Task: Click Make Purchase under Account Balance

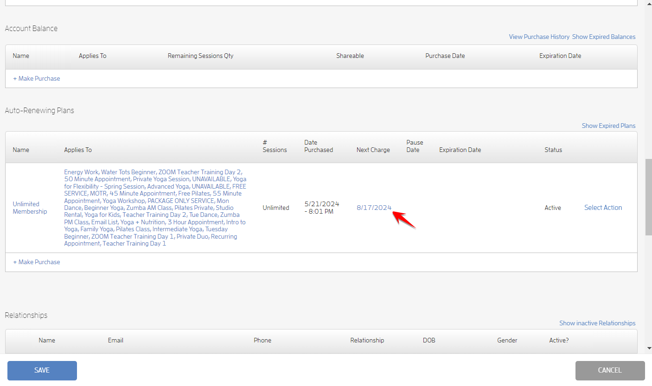Action: pyautogui.click(x=37, y=78)
